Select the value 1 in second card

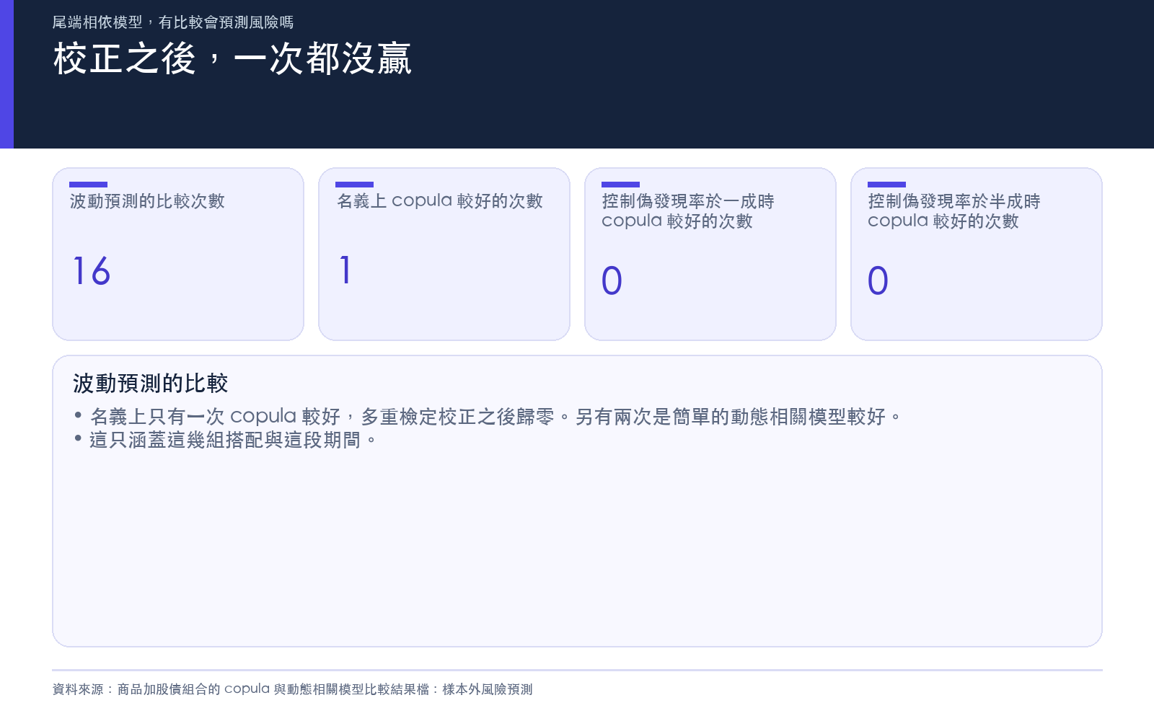click(345, 270)
